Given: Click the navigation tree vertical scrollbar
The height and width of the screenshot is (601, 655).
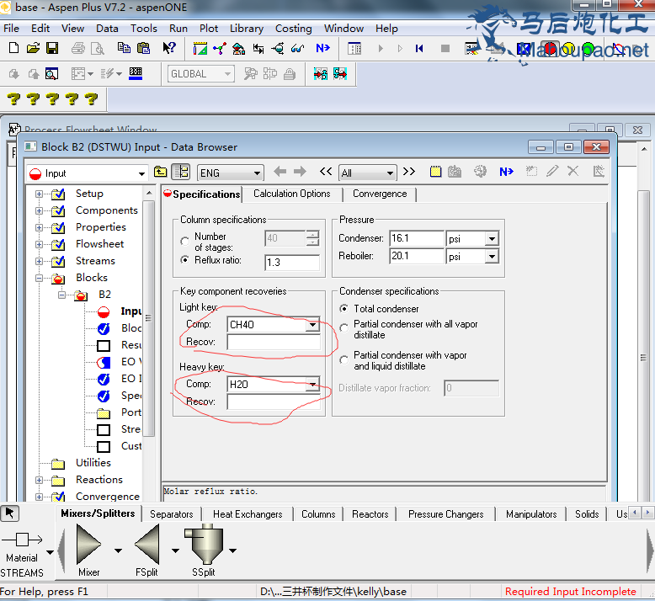Looking at the screenshot, I should (149, 318).
